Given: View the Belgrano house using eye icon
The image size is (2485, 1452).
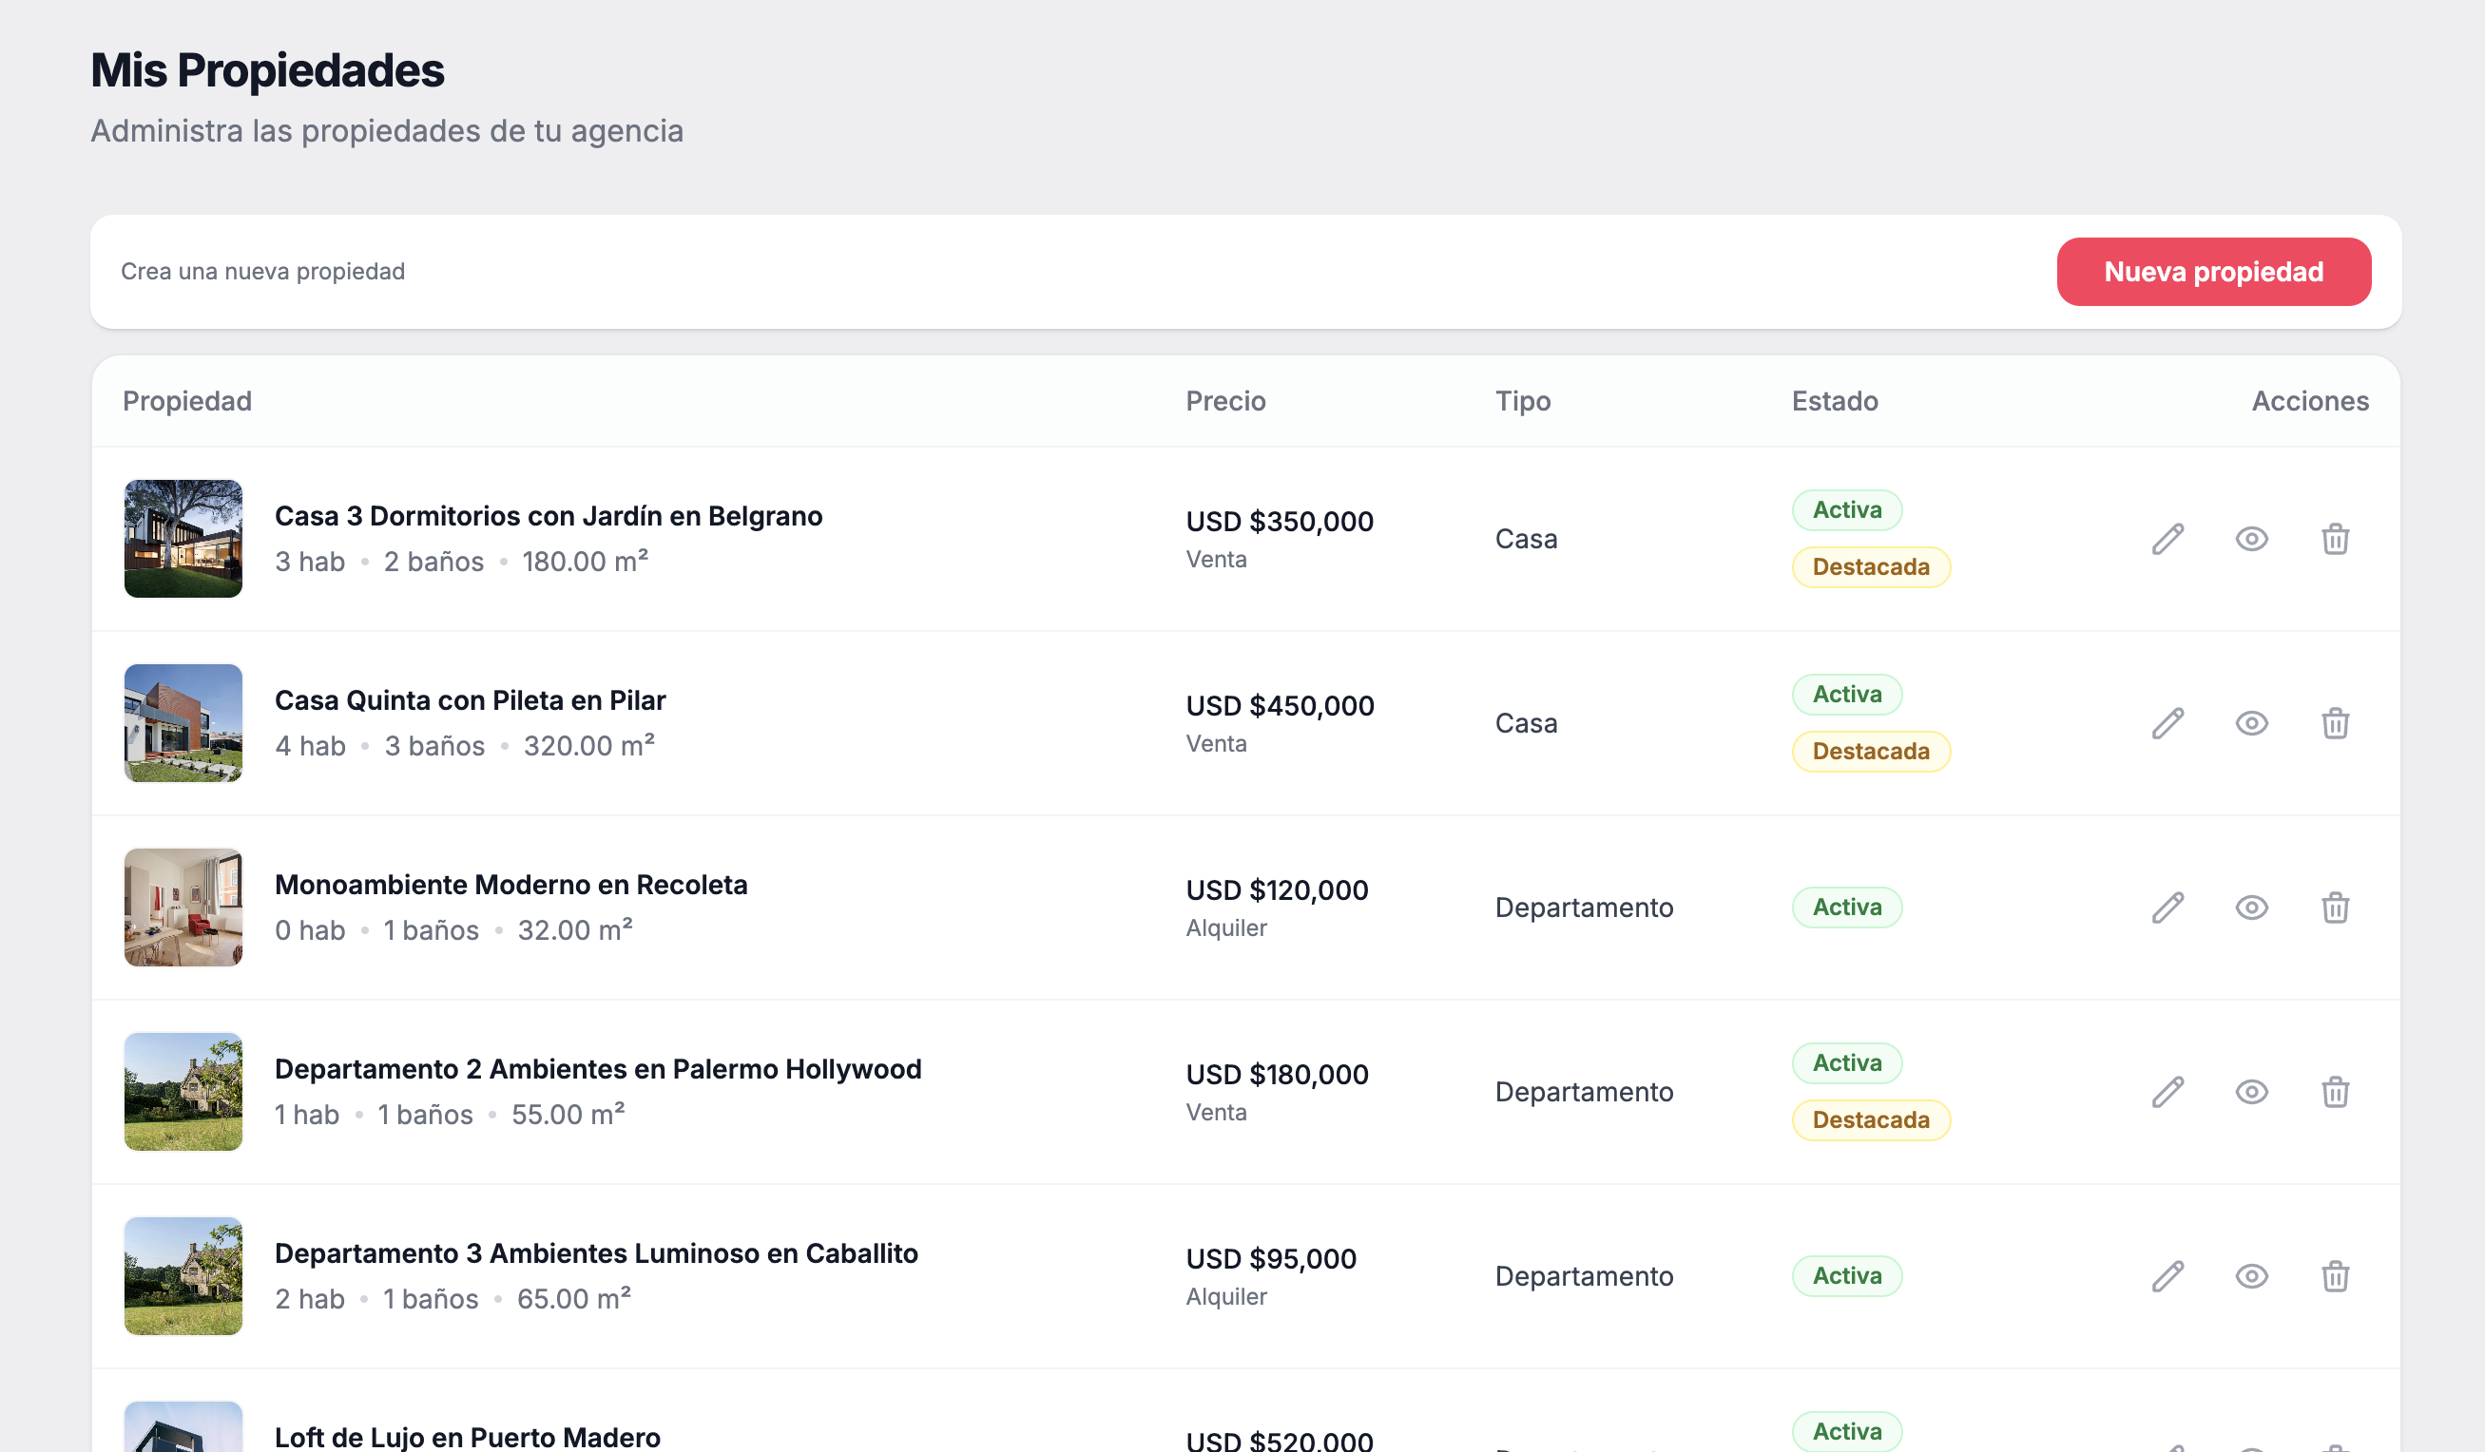Looking at the screenshot, I should click(2251, 539).
